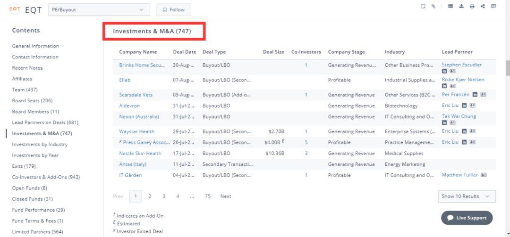Open the feedback comment icon
Image resolution: width=510 pixels, height=237 pixels.
coord(493,6)
